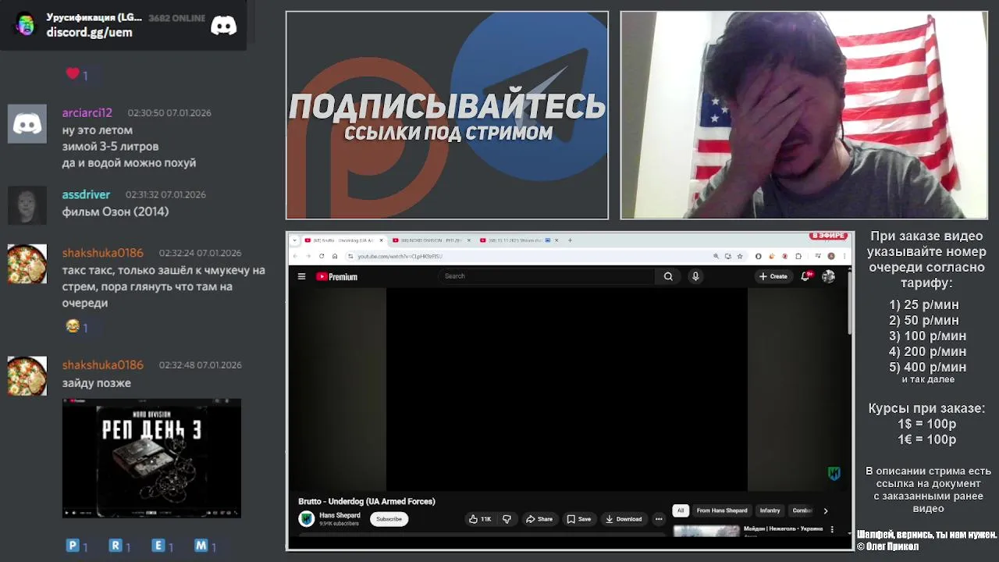Open options for Майдан recommended video
Image resolution: width=999 pixels, height=562 pixels.
click(x=832, y=529)
